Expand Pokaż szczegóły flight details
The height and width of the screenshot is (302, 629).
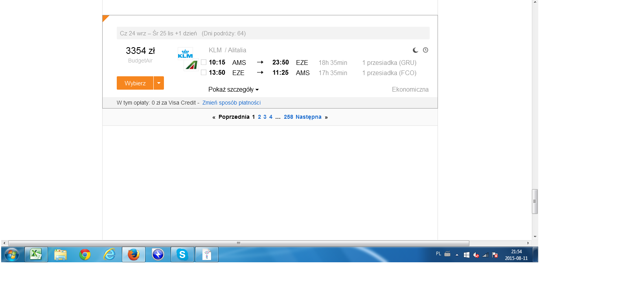click(x=234, y=90)
